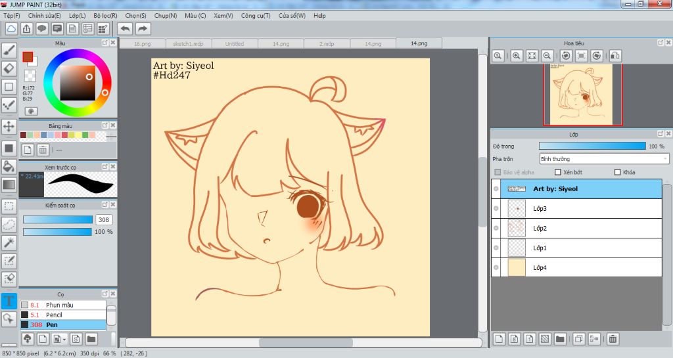Click add folder icon in layer panel
The image size is (673, 358).
point(560,339)
